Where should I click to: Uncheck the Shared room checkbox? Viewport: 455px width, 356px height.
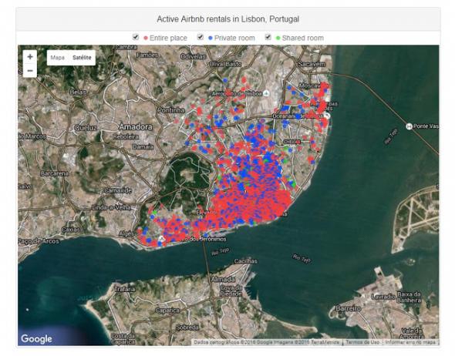[x=268, y=37]
